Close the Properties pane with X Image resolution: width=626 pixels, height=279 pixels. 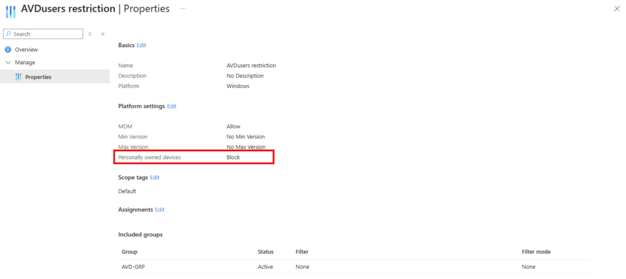click(x=616, y=9)
